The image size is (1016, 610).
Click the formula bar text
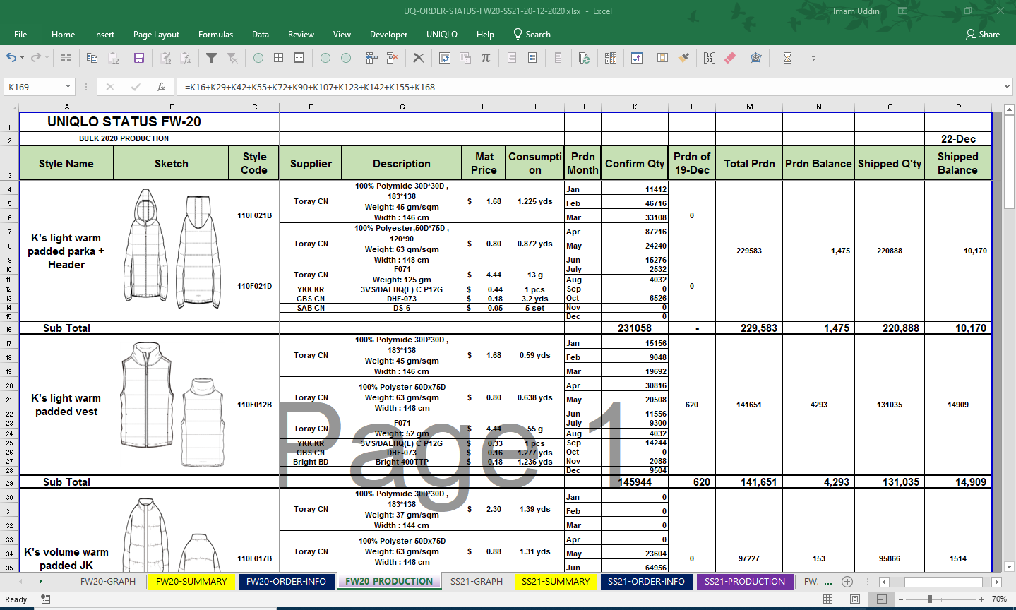[310, 87]
